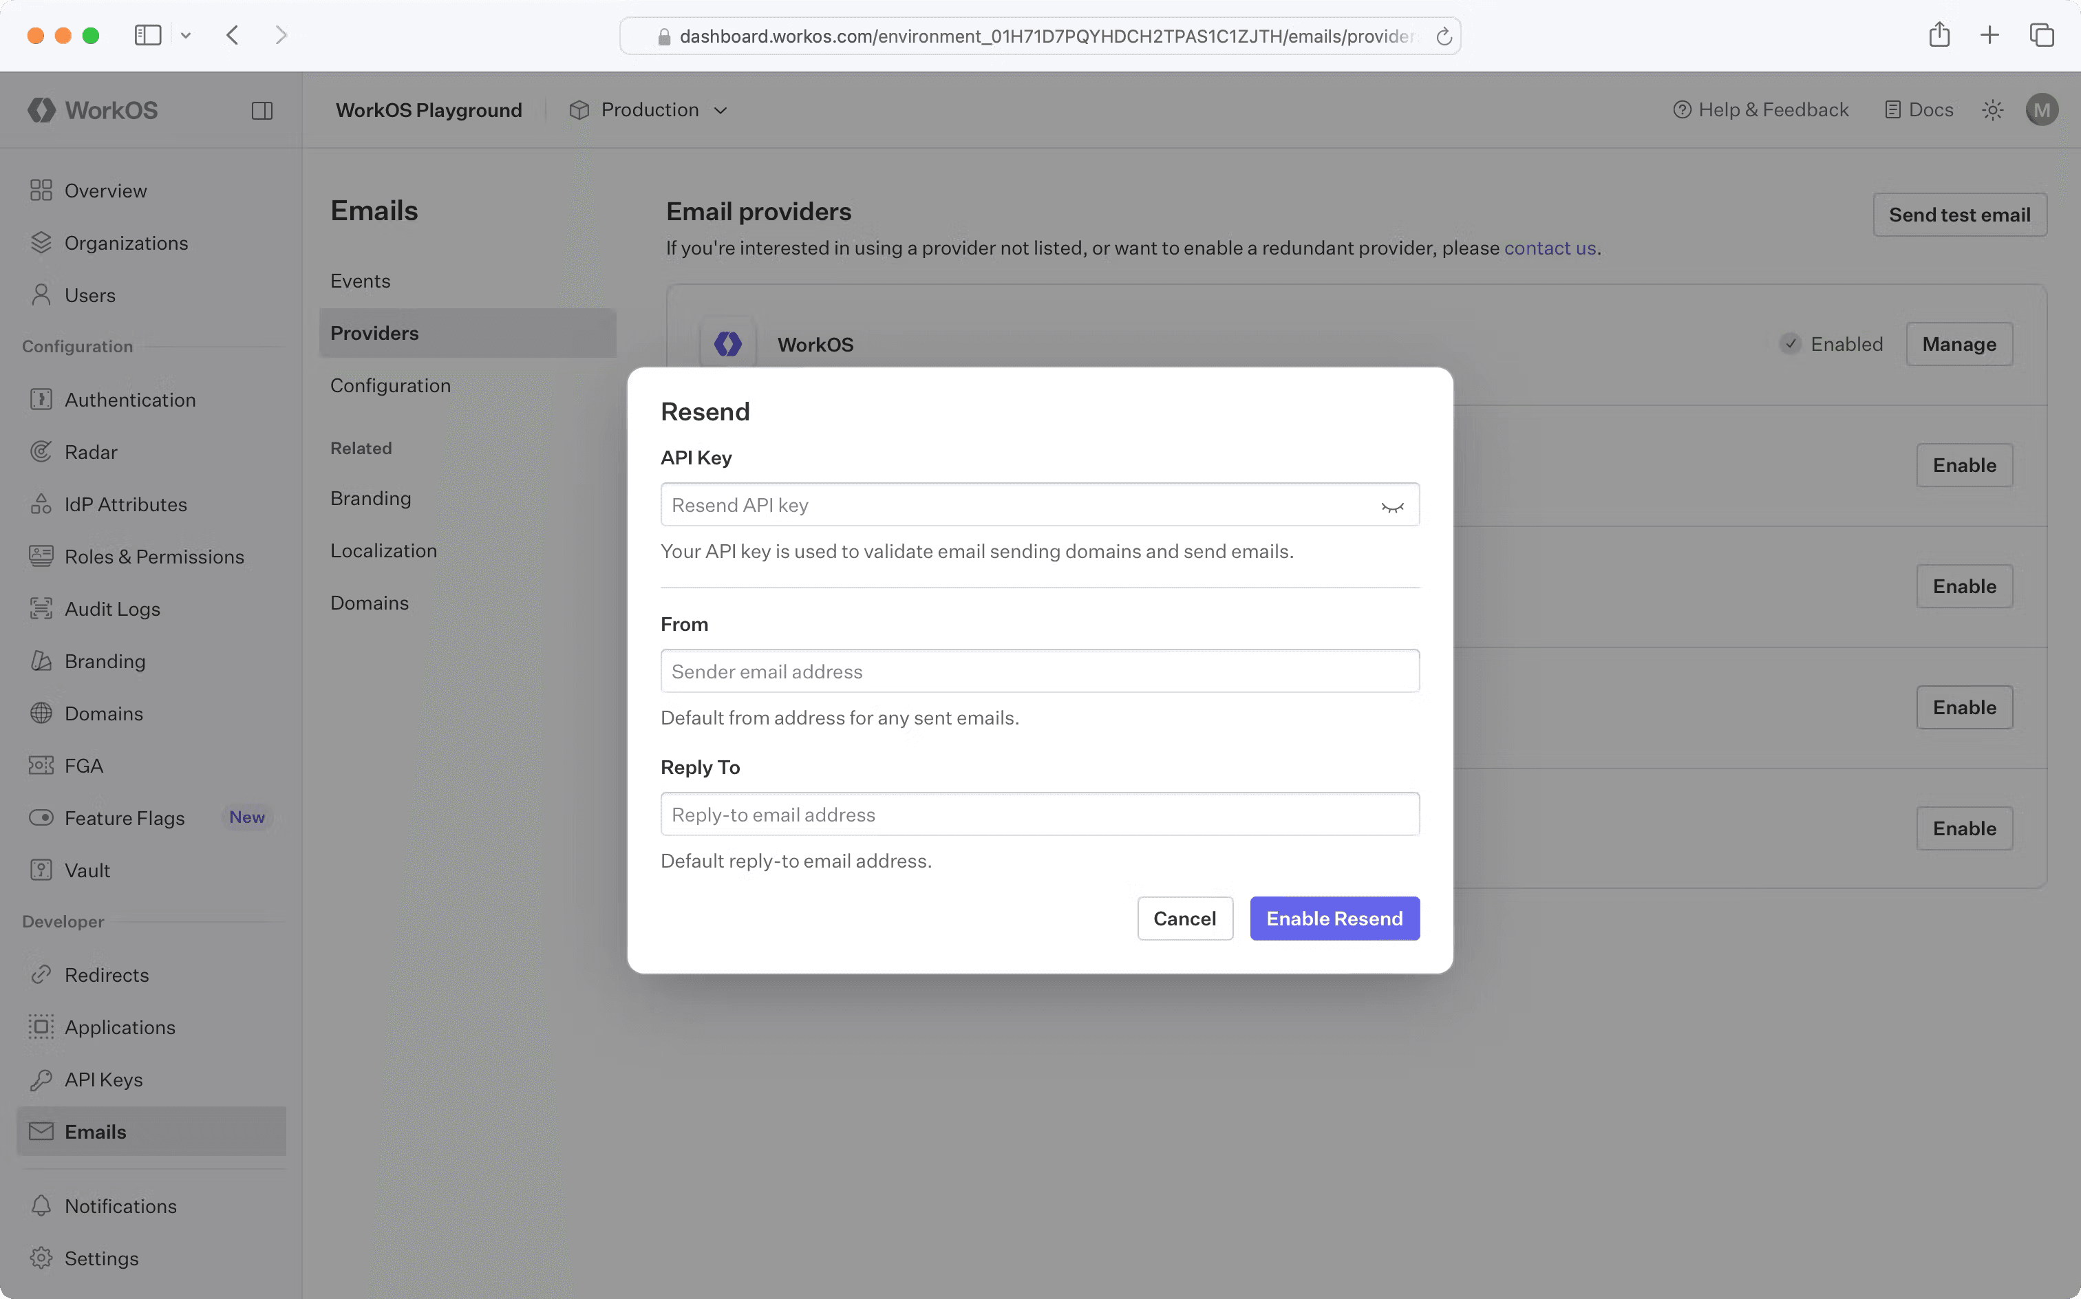The height and width of the screenshot is (1299, 2081).
Task: Select the Vault sidebar item
Action: (x=87, y=870)
